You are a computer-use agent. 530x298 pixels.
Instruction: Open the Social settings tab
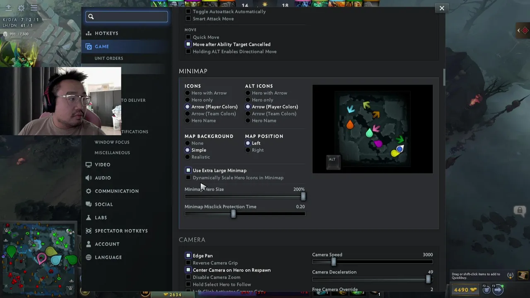[x=104, y=204]
